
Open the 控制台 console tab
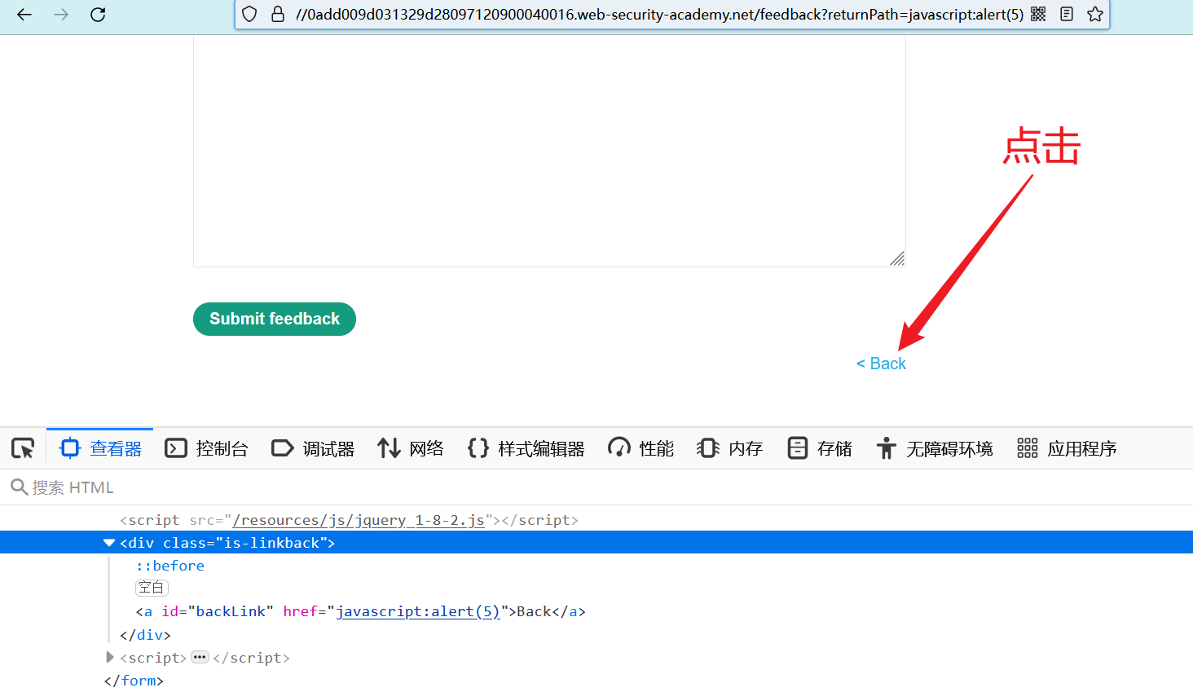point(206,448)
